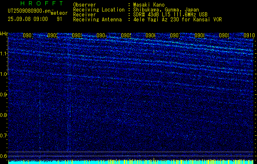The image size is (257, 164).
Task: Click the name Masaki Kano
Action: pyautogui.click(x=149, y=5)
